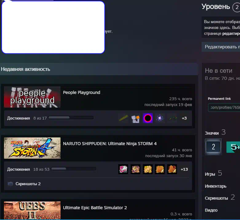Click the Не в сети status text
The image size is (240, 220).
point(218,71)
